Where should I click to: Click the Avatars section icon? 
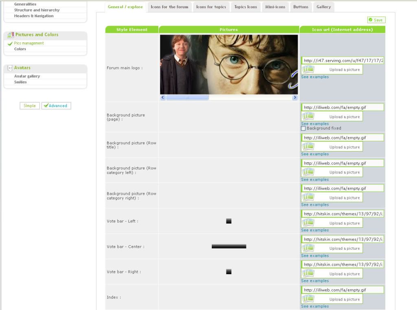point(10,68)
